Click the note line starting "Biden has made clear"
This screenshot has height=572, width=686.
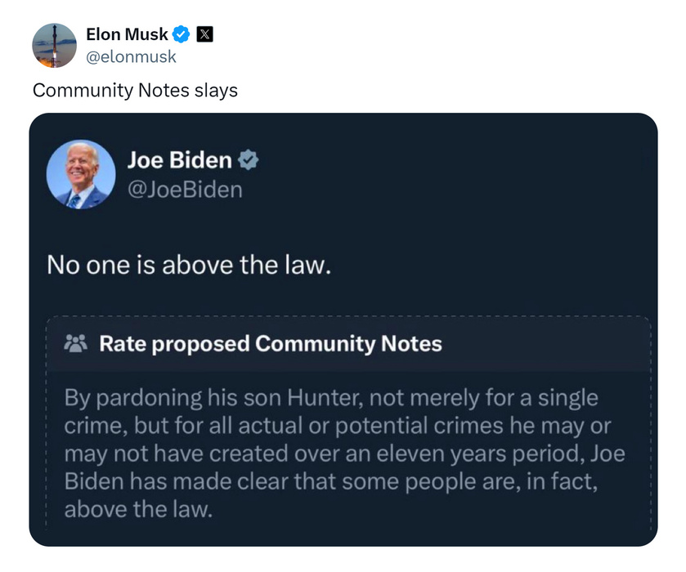pyautogui.click(x=331, y=481)
